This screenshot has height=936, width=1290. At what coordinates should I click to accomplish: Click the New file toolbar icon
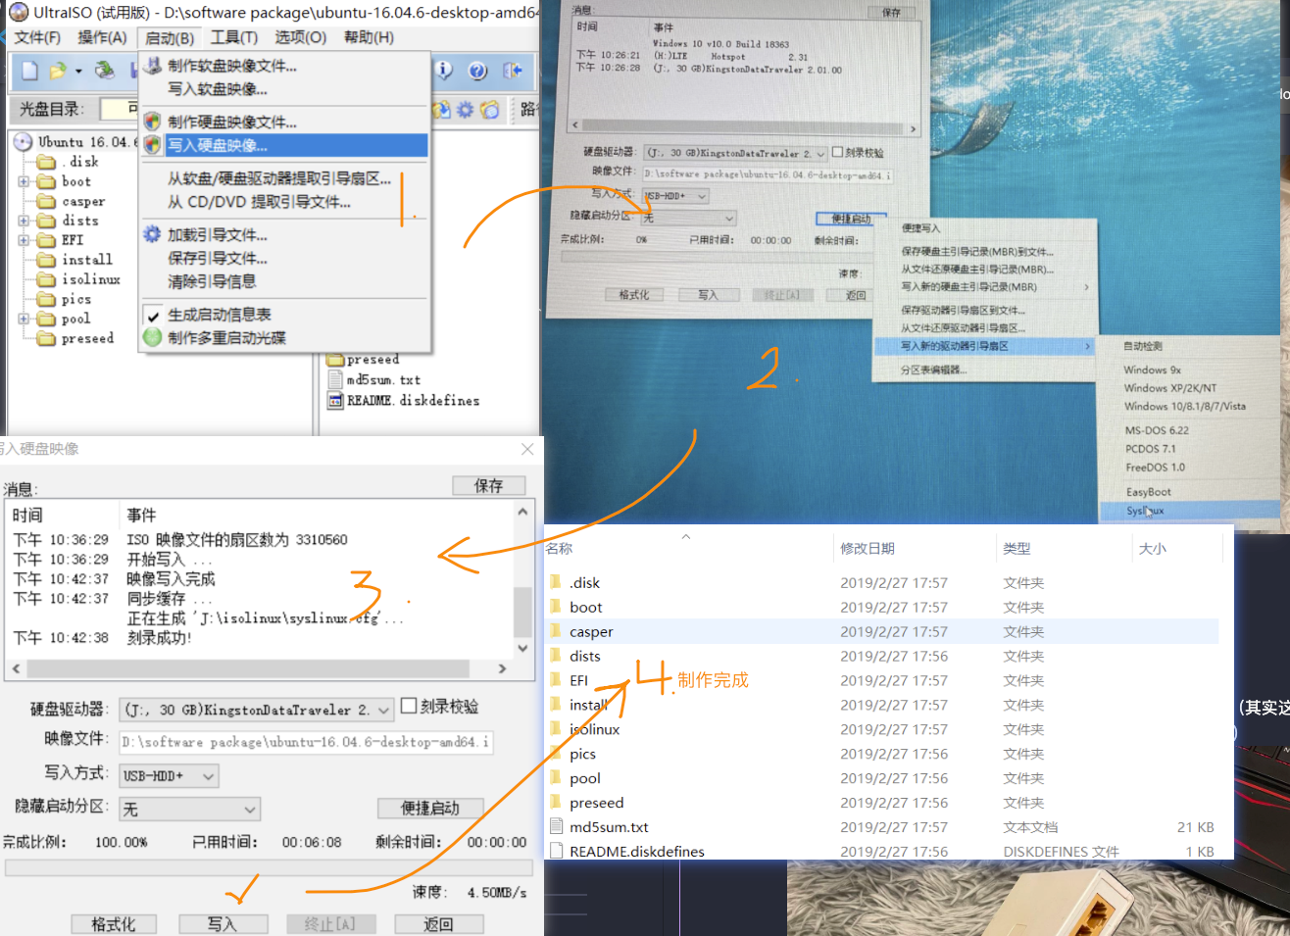[x=29, y=71]
